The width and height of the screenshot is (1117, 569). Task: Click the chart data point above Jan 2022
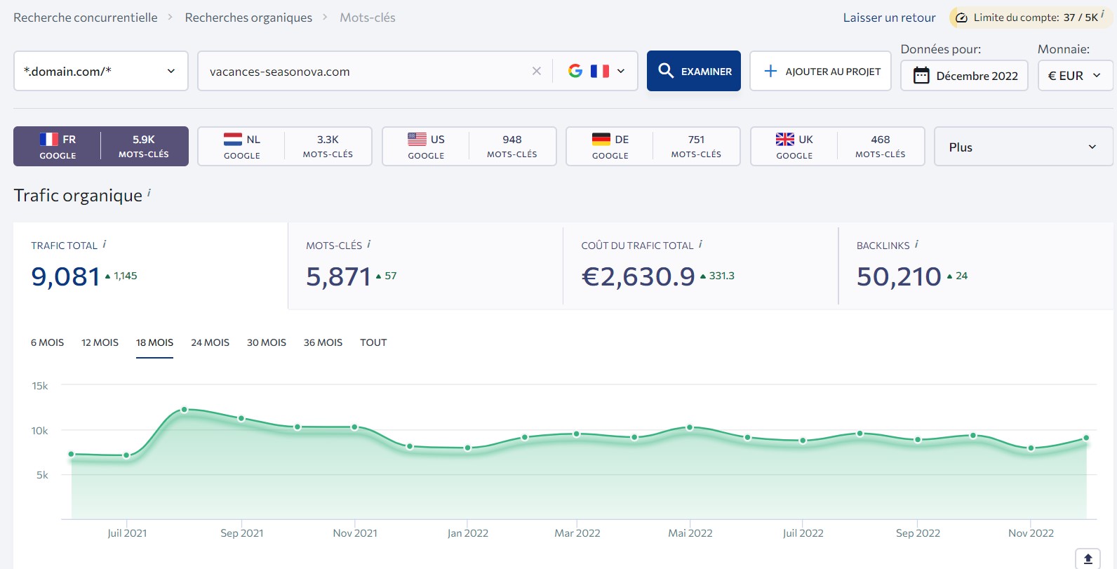click(468, 448)
